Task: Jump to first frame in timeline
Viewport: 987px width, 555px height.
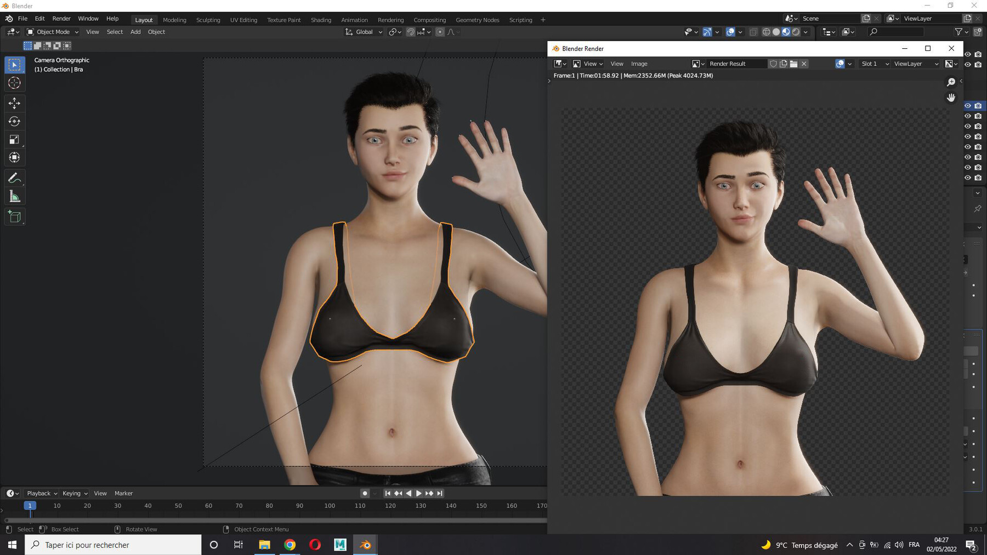Action: pos(388,493)
